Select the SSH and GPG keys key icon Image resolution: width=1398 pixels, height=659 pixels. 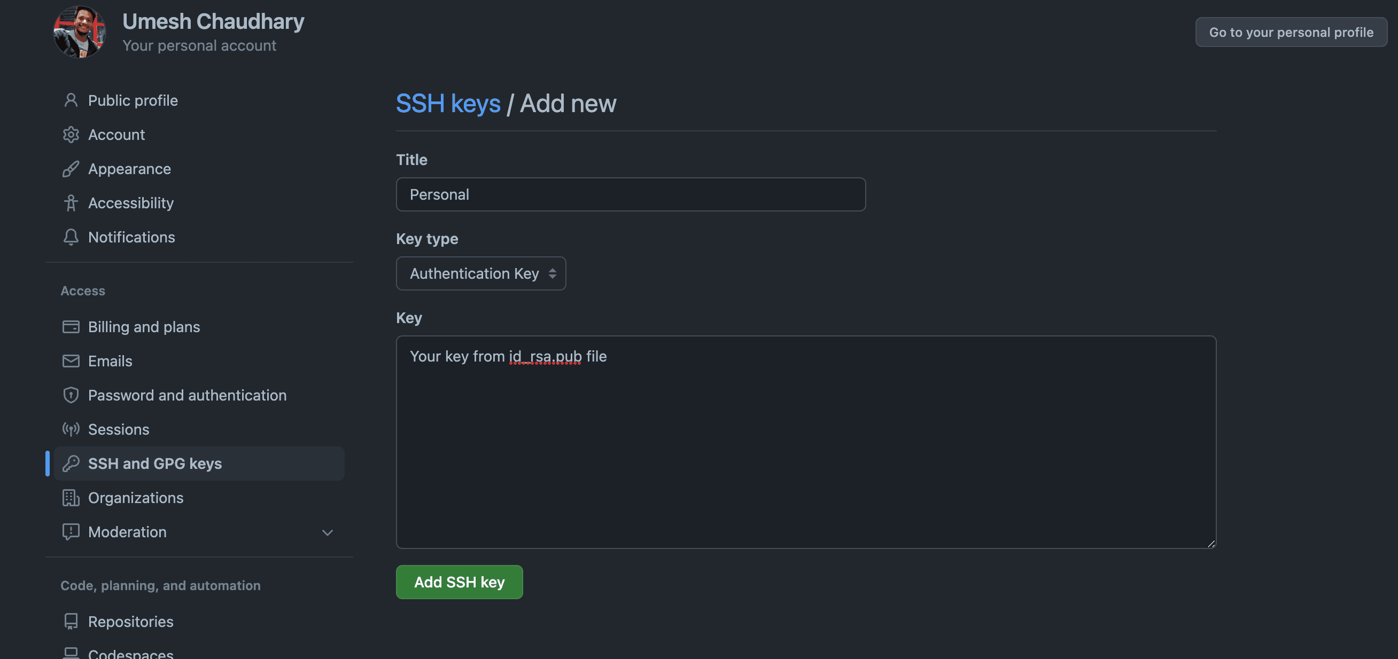pos(71,463)
